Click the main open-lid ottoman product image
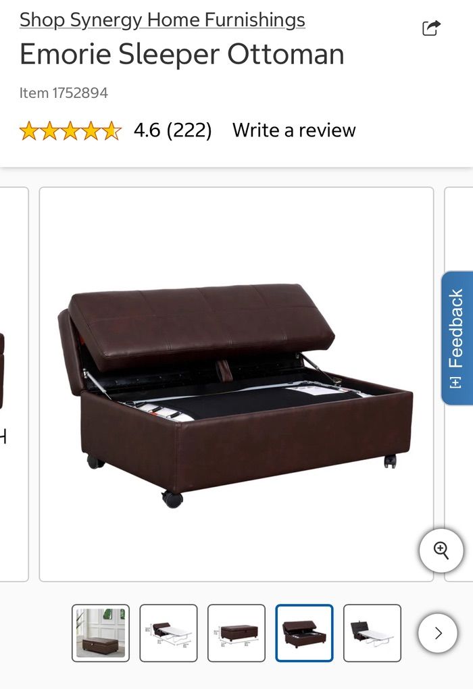Image resolution: width=473 pixels, height=689 pixels. point(236,384)
